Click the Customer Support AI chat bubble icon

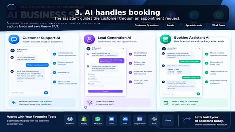(x=14, y=39)
